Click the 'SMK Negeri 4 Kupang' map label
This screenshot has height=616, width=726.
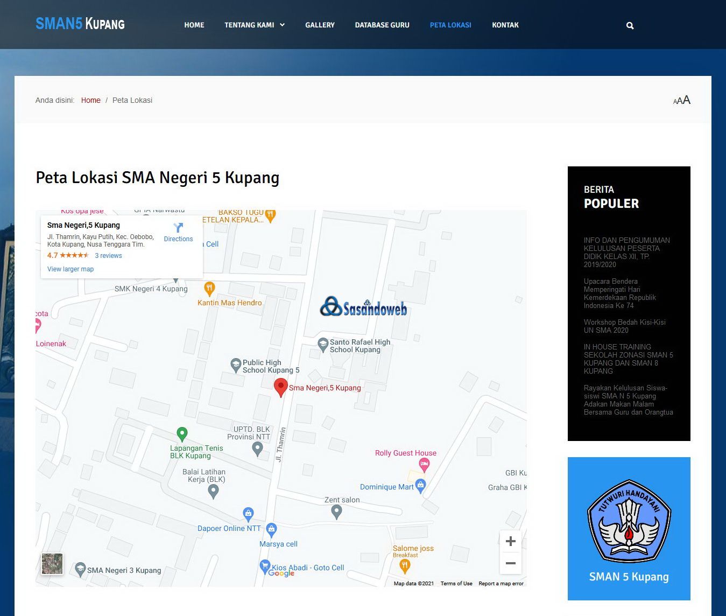[151, 289]
